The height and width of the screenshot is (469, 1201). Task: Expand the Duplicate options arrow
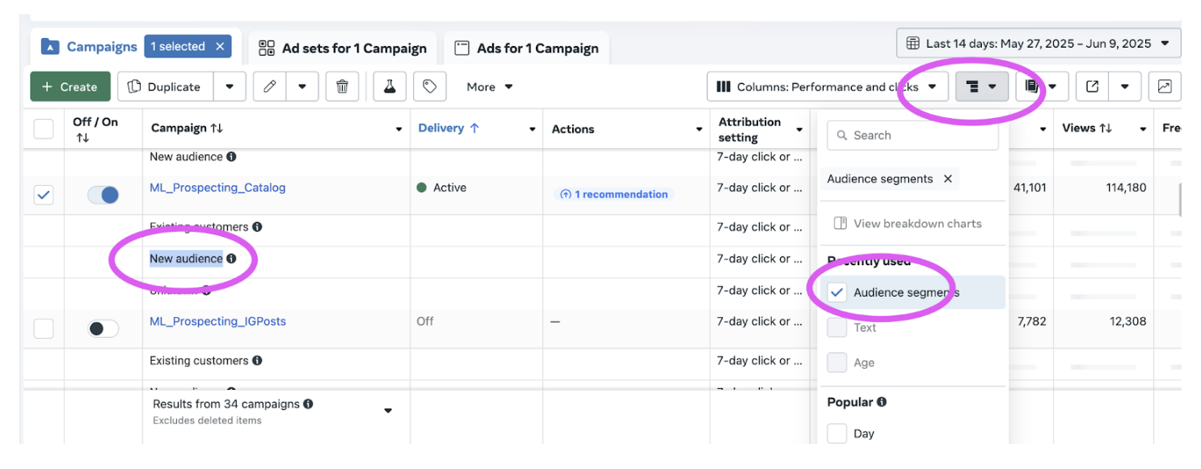(230, 87)
